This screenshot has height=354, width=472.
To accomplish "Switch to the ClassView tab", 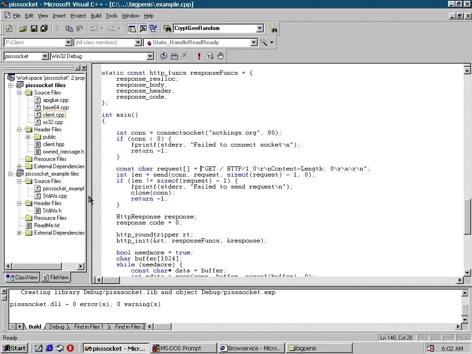I will [22, 277].
